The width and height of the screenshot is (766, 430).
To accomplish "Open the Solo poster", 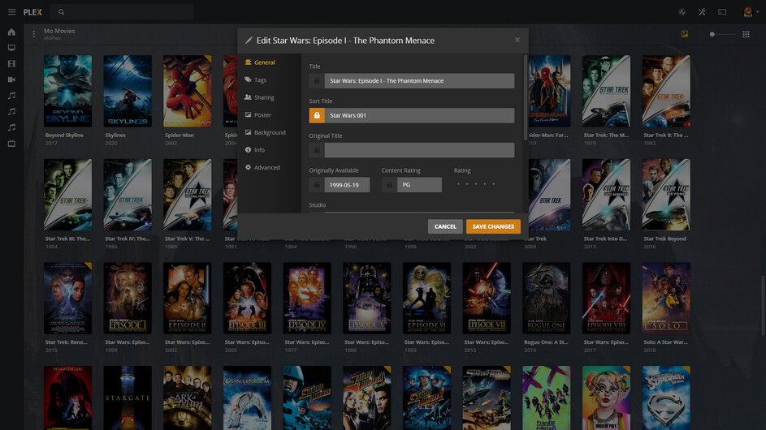I will 666,299.
